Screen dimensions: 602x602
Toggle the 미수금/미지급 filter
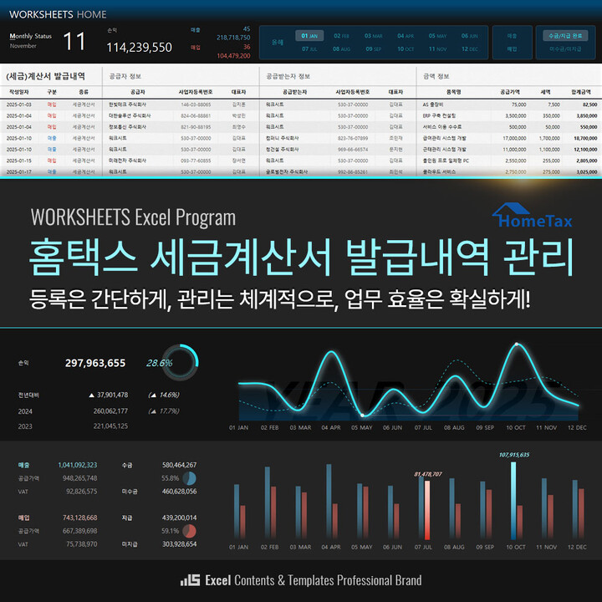pyautogui.click(x=565, y=48)
